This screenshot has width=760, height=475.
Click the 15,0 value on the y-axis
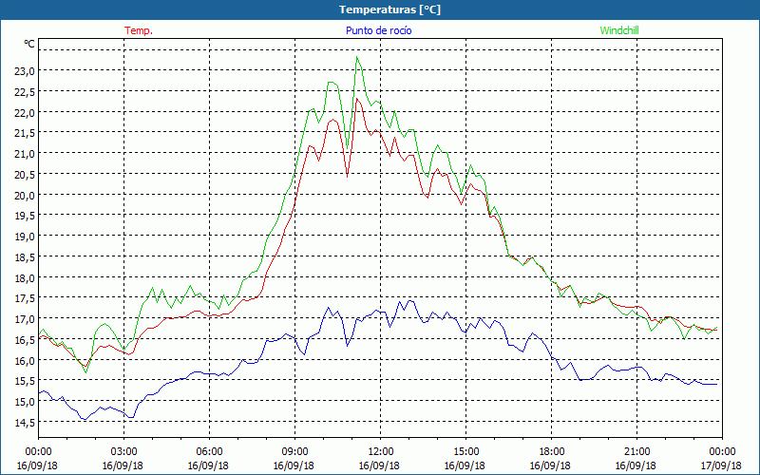click(25, 402)
